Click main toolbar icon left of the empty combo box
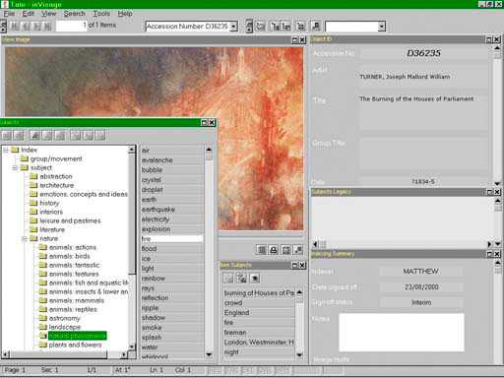 316,26
